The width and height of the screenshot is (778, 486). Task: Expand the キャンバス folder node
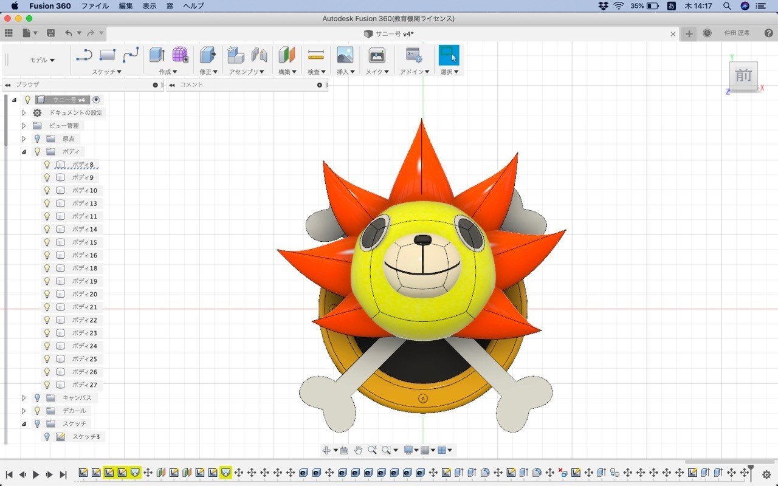[24, 398]
